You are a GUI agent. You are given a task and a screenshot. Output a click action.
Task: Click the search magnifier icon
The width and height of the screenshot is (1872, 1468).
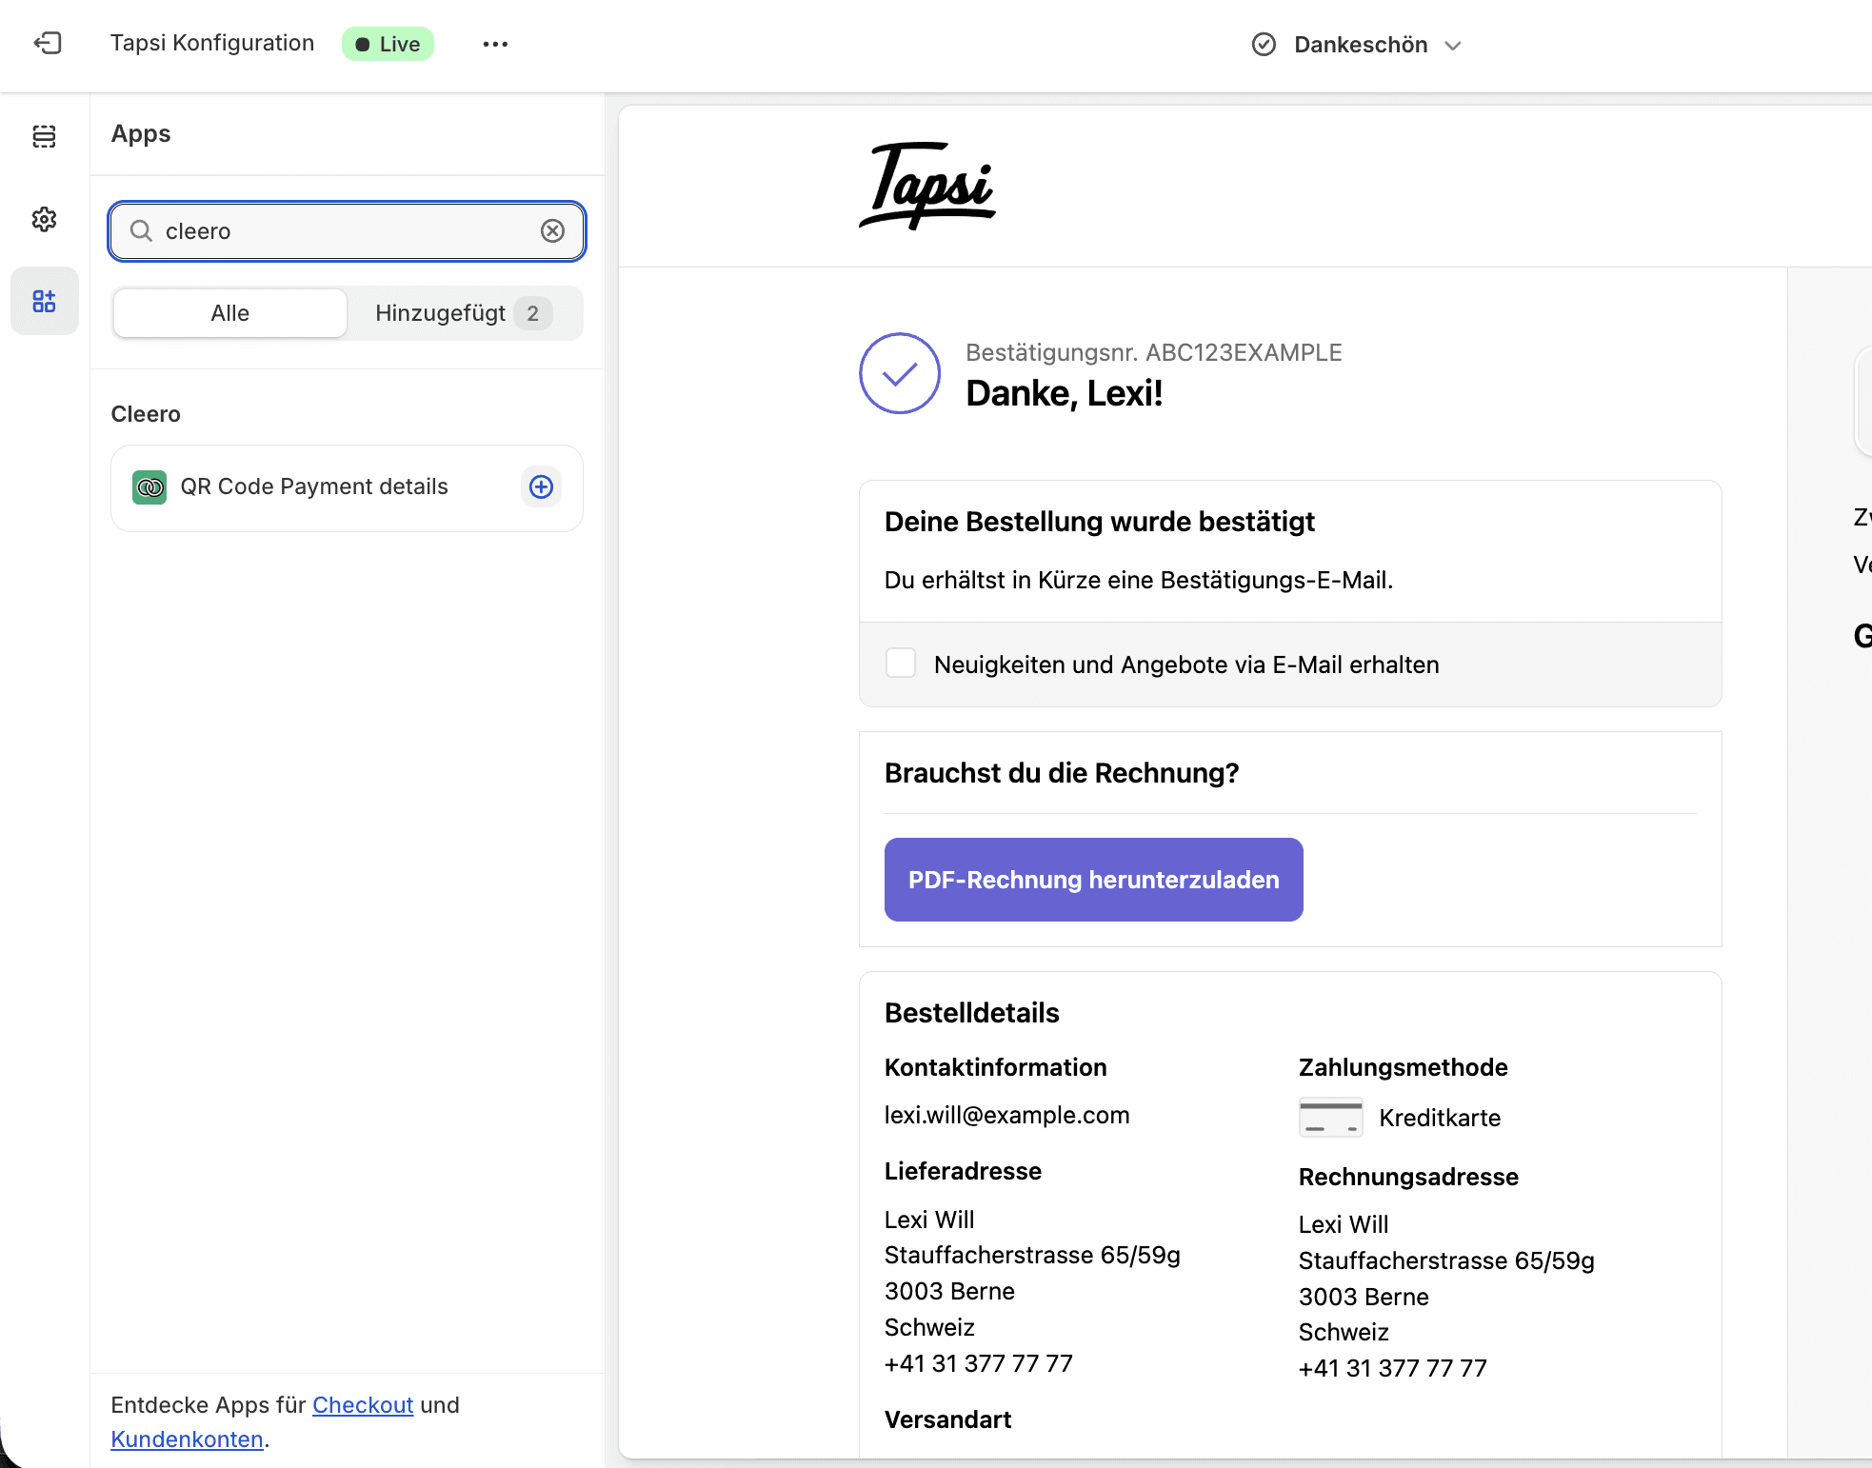pyautogui.click(x=141, y=230)
